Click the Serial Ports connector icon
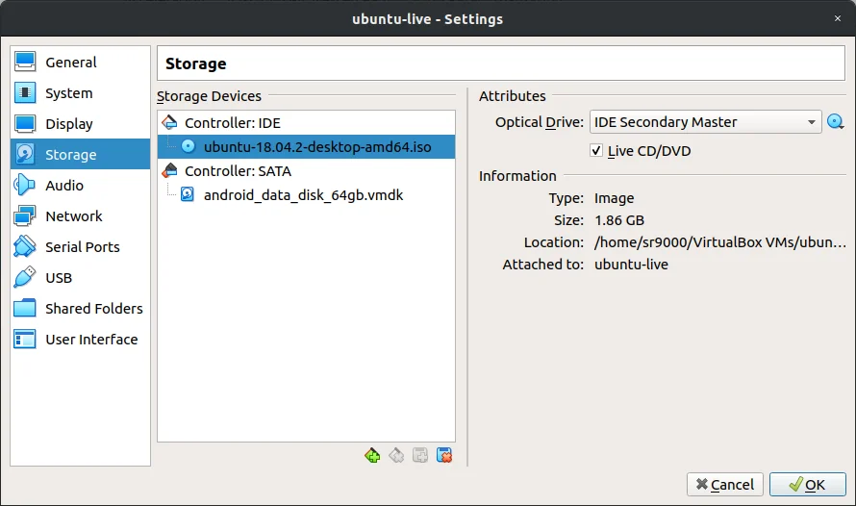 (x=25, y=246)
